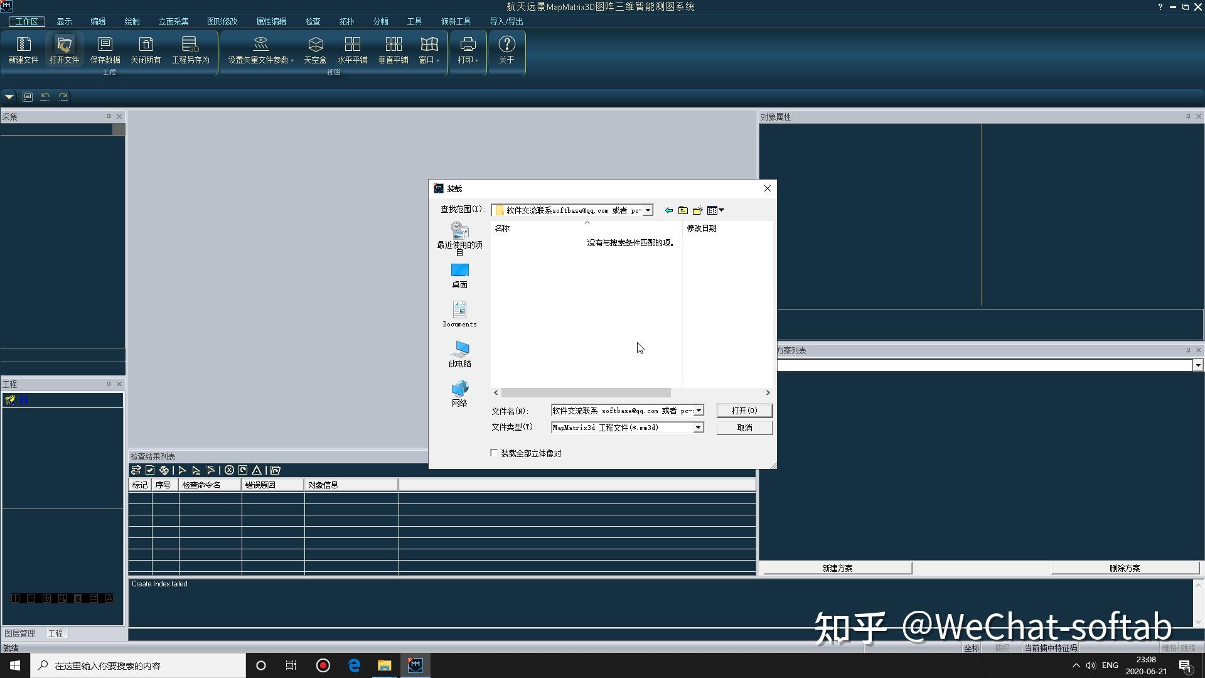Open the 设置矢量文件参数 vector settings tool
Screen dimensions: 1205x678
click(x=260, y=50)
